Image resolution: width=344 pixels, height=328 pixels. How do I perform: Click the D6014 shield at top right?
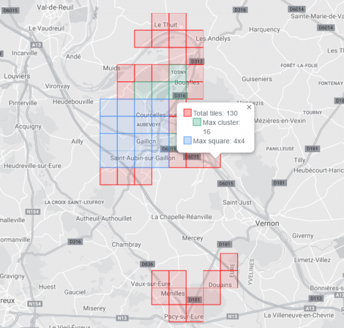(x=297, y=9)
